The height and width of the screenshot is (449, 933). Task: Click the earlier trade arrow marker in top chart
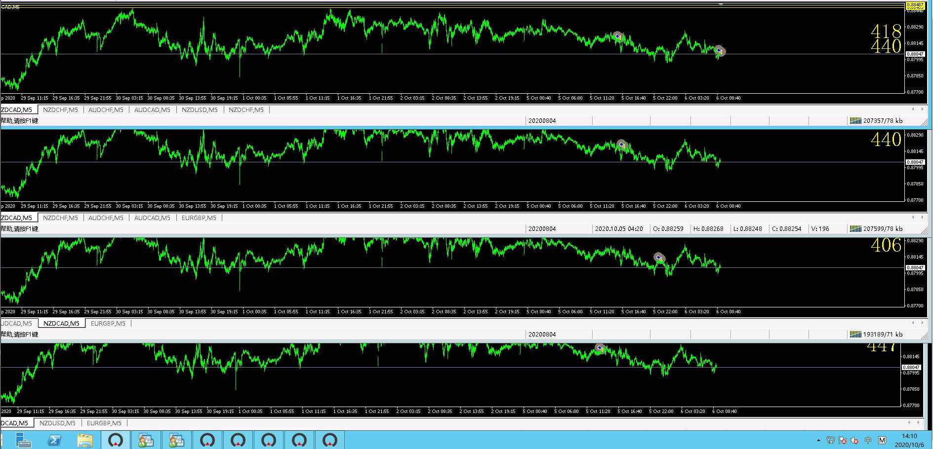[x=617, y=36]
